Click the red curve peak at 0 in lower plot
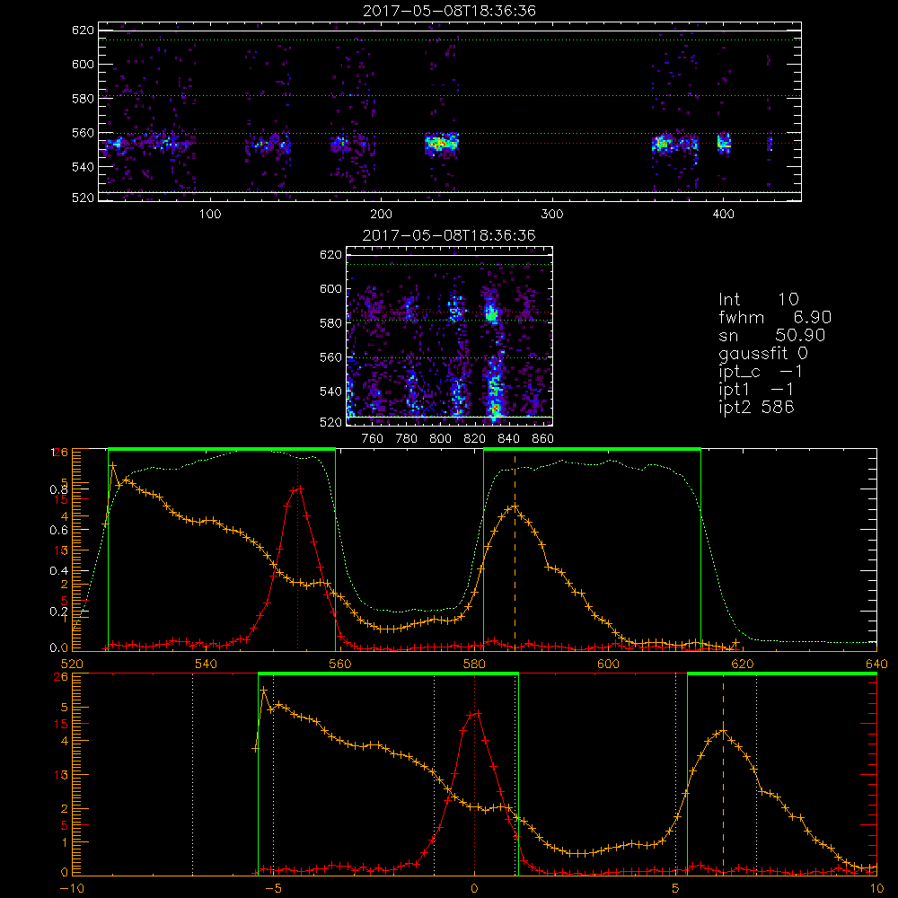This screenshot has height=898, width=898. 474,713
